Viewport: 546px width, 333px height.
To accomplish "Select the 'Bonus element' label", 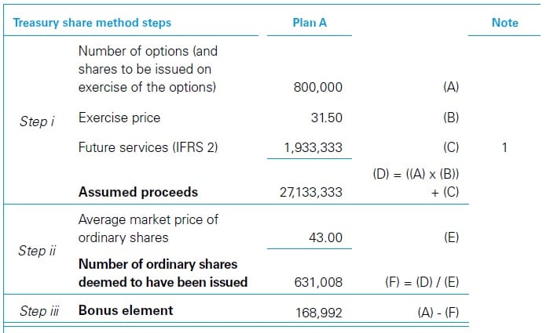I will pos(126,310).
